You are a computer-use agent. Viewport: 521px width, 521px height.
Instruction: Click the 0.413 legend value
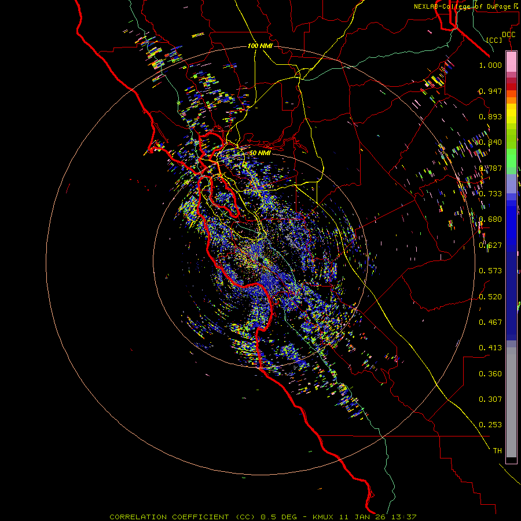pyautogui.click(x=490, y=348)
